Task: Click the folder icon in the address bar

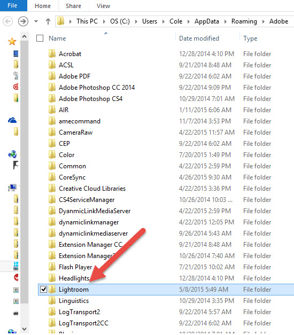Action: [61, 21]
